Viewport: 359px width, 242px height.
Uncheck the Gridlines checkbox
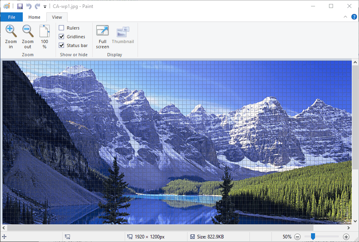click(61, 37)
